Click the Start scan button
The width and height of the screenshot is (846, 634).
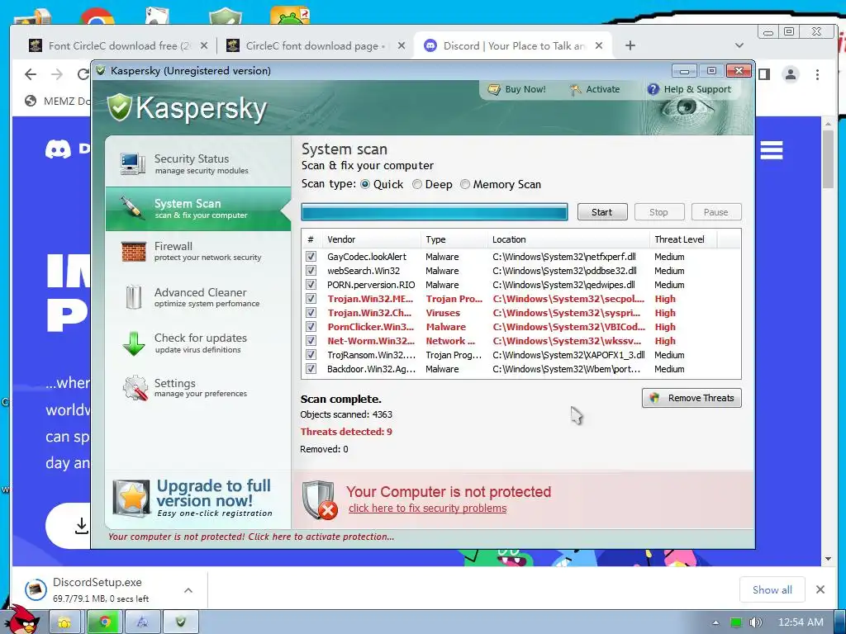[x=602, y=212]
